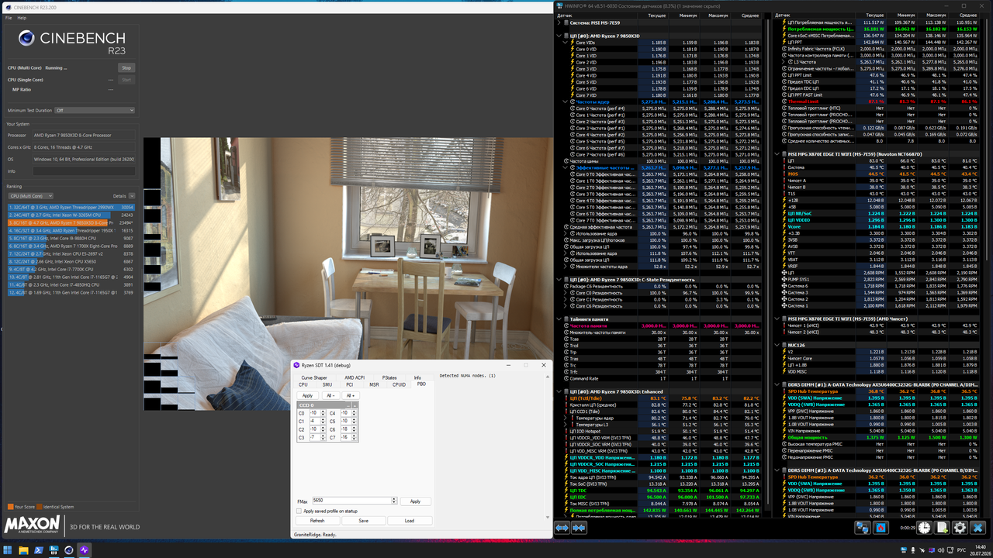
Task: Enable Apply saved profile on startup
Action: (299, 511)
